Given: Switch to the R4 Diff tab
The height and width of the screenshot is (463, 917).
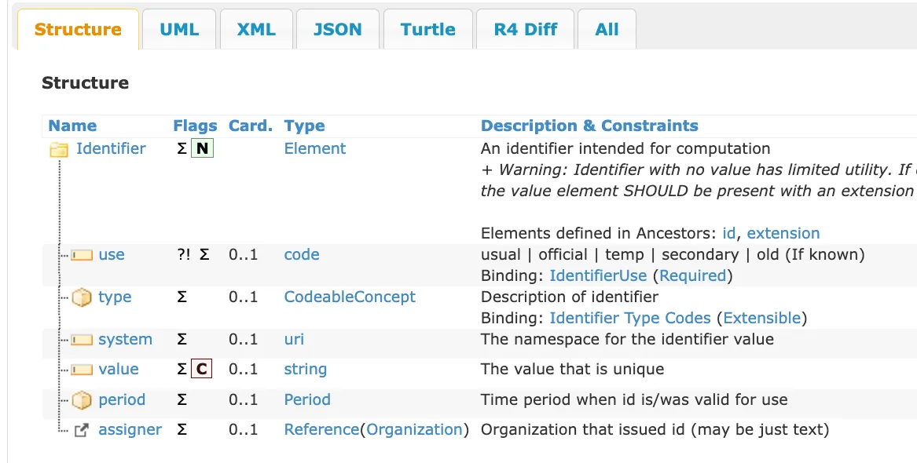Looking at the screenshot, I should (525, 29).
